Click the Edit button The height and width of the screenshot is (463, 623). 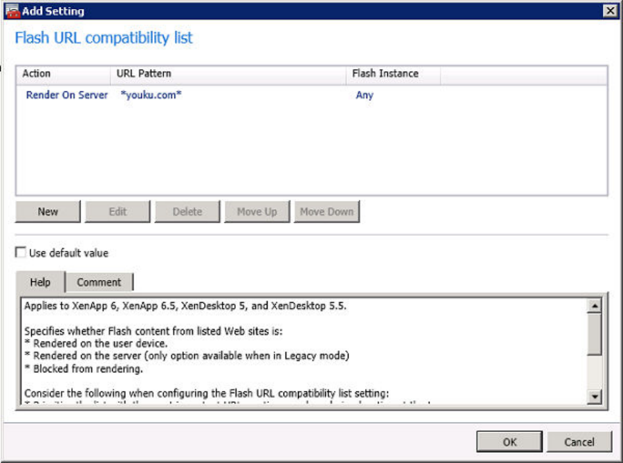coord(118,211)
